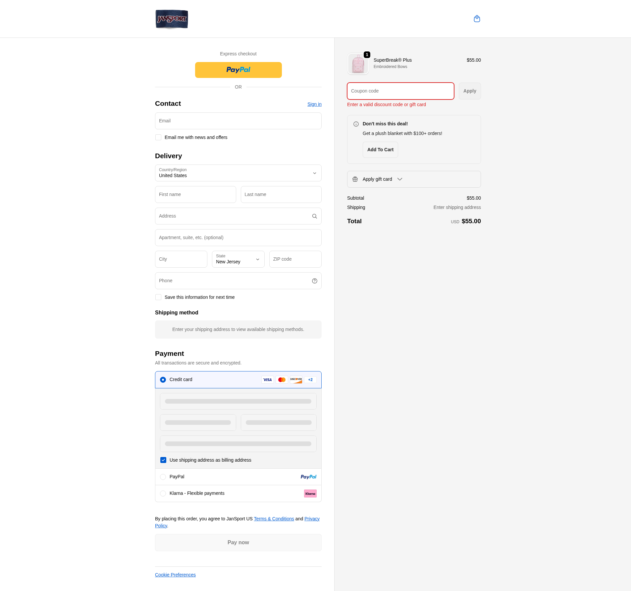The width and height of the screenshot is (631, 591).
Task: Open the State dropdown showing New Jersey
Action: point(238,259)
